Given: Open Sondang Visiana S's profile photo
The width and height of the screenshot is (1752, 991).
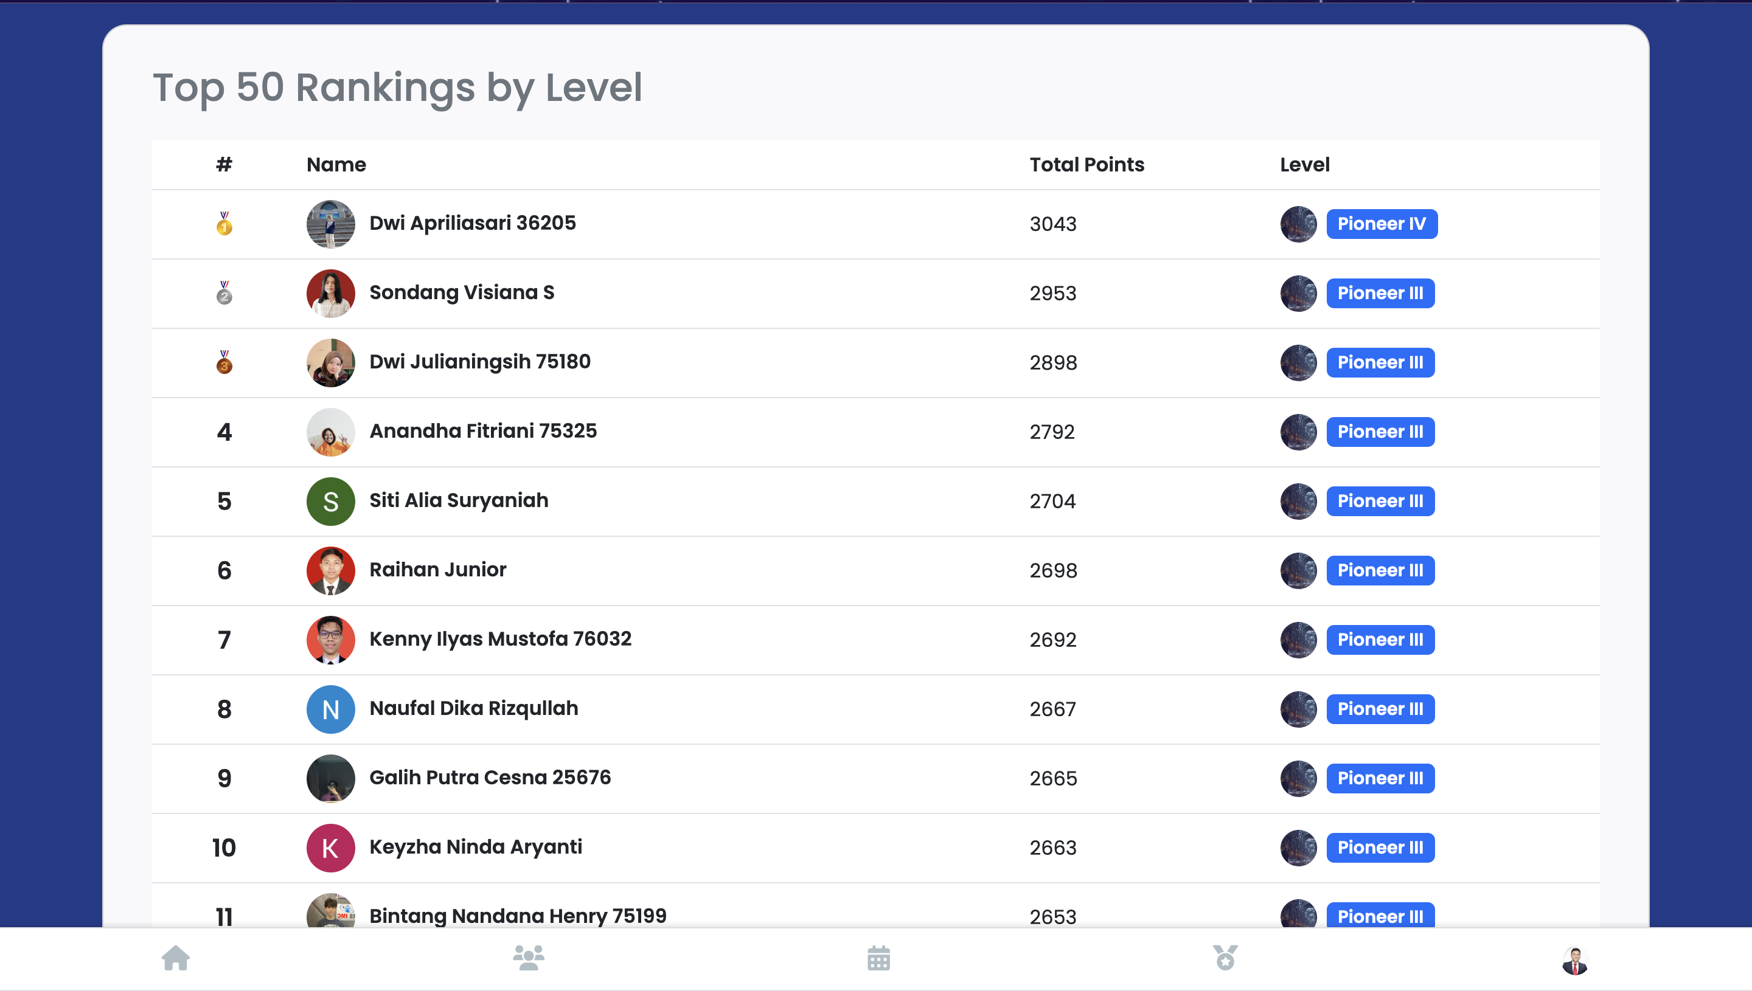Looking at the screenshot, I should coord(331,294).
